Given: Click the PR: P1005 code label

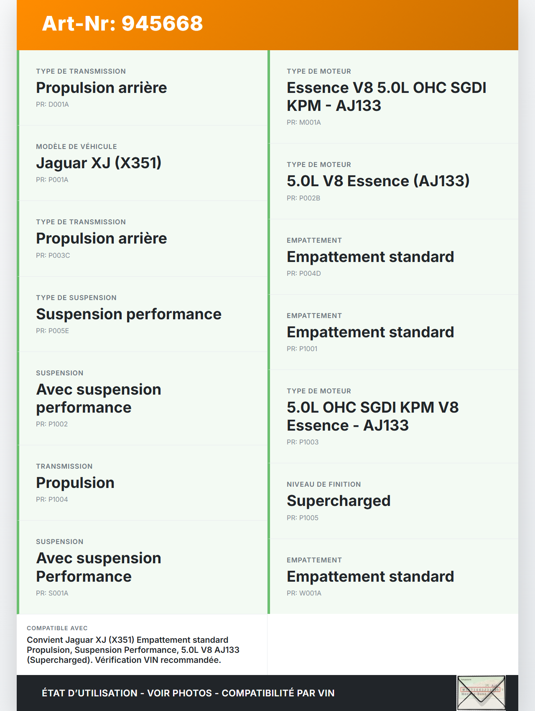Looking at the screenshot, I should (x=303, y=518).
